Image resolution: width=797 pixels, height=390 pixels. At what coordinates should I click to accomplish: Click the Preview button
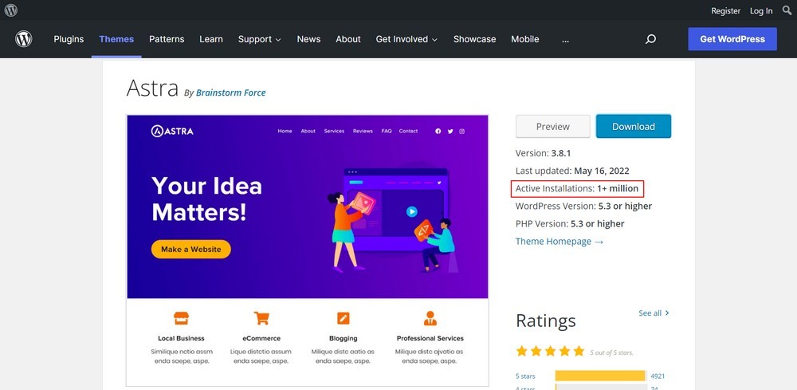pos(552,126)
